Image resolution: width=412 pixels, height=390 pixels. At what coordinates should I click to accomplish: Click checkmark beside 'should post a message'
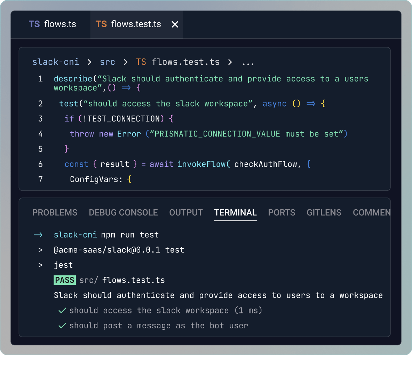62,326
